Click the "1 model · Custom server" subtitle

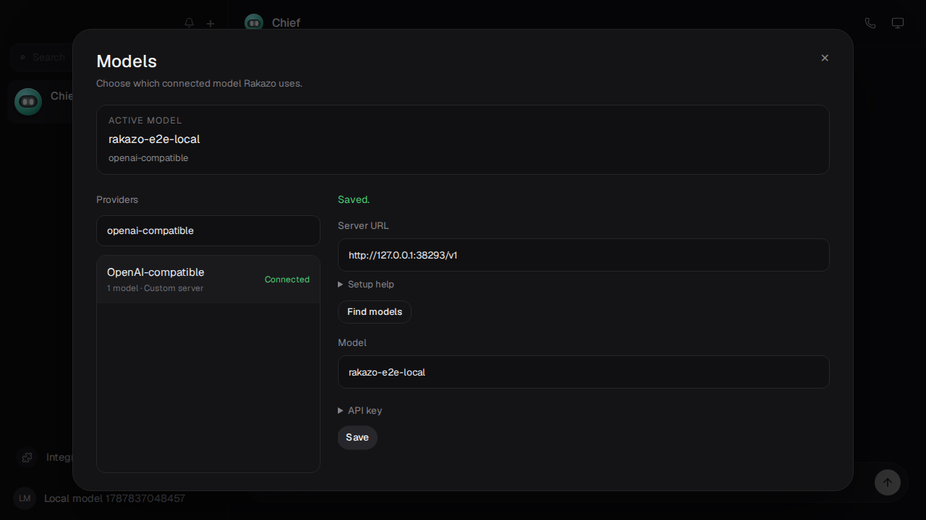coord(155,288)
